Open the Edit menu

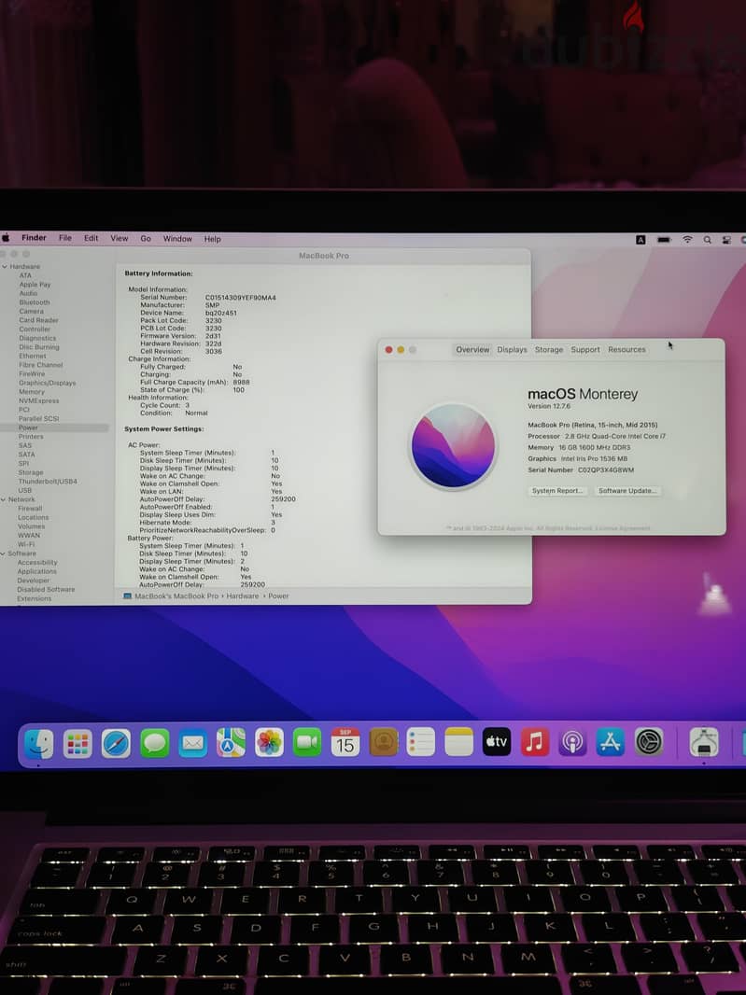pos(91,238)
